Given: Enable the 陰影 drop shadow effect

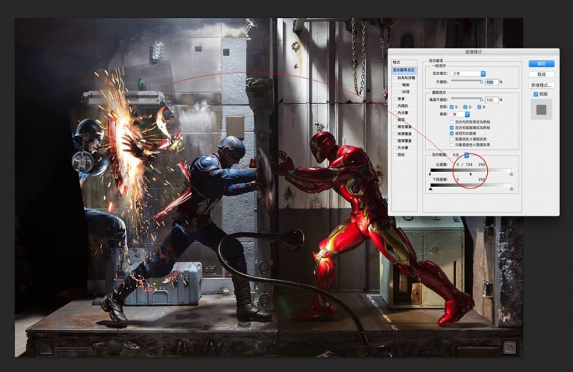Looking at the screenshot, I should coord(395,155).
